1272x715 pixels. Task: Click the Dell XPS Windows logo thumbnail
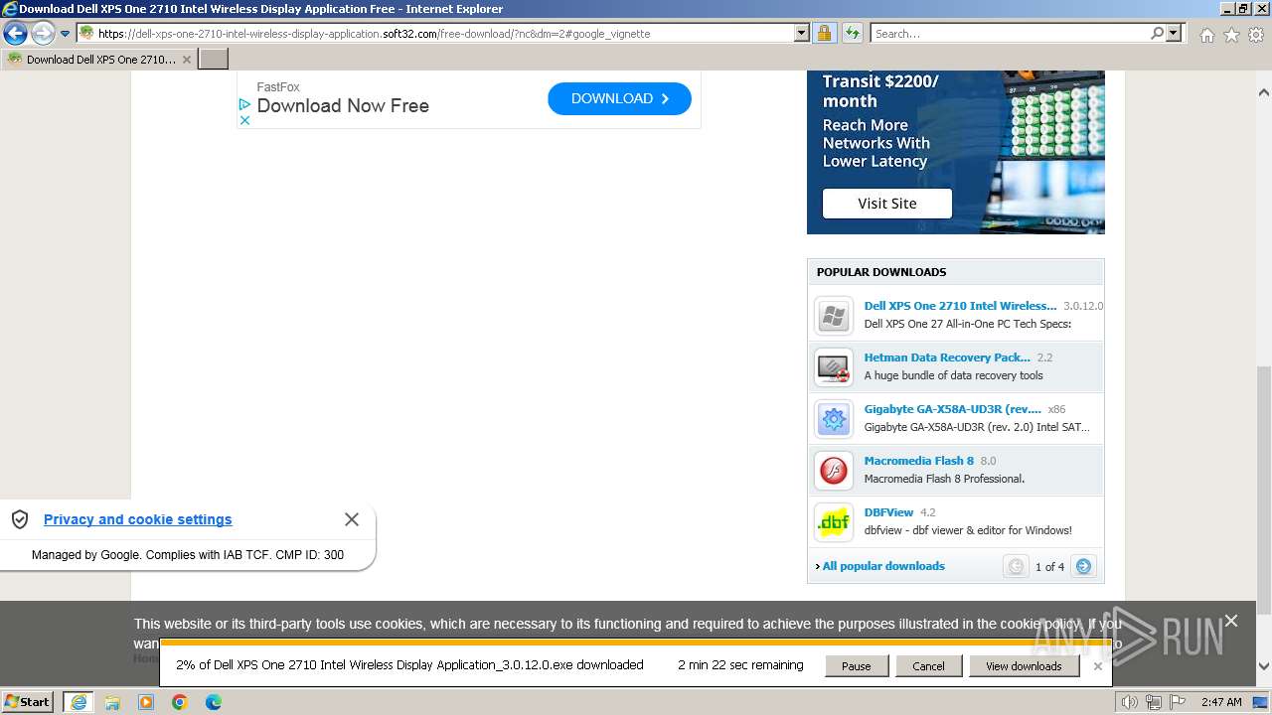834,317
